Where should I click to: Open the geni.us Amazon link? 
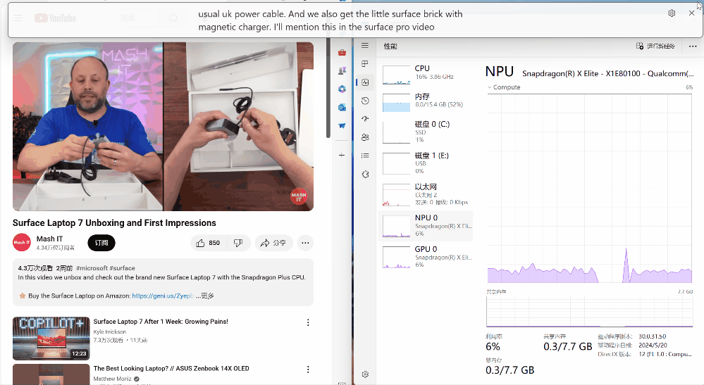tap(163, 296)
